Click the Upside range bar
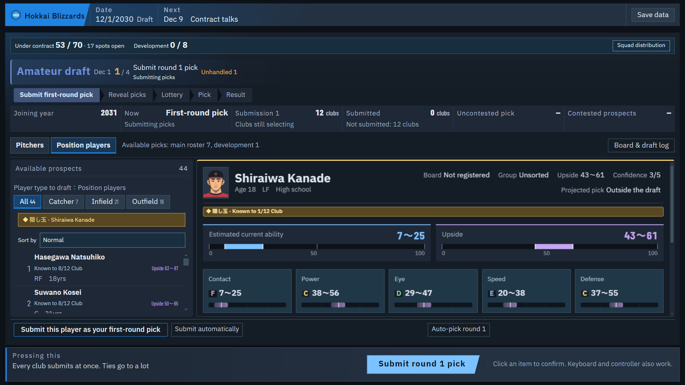This screenshot has width=685, height=385. (x=549, y=247)
